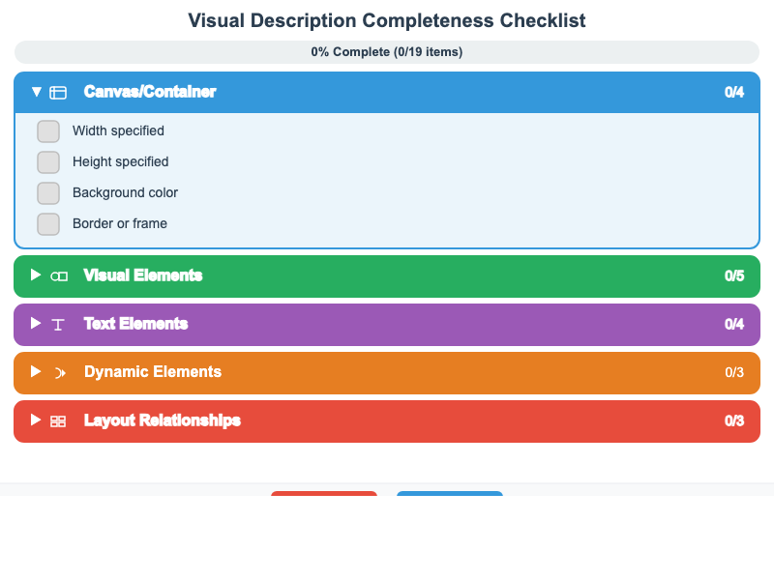Image resolution: width=774 pixels, height=580 pixels.
Task: Click the arrow icon beside Dynamic Elements
Action: [x=59, y=372]
